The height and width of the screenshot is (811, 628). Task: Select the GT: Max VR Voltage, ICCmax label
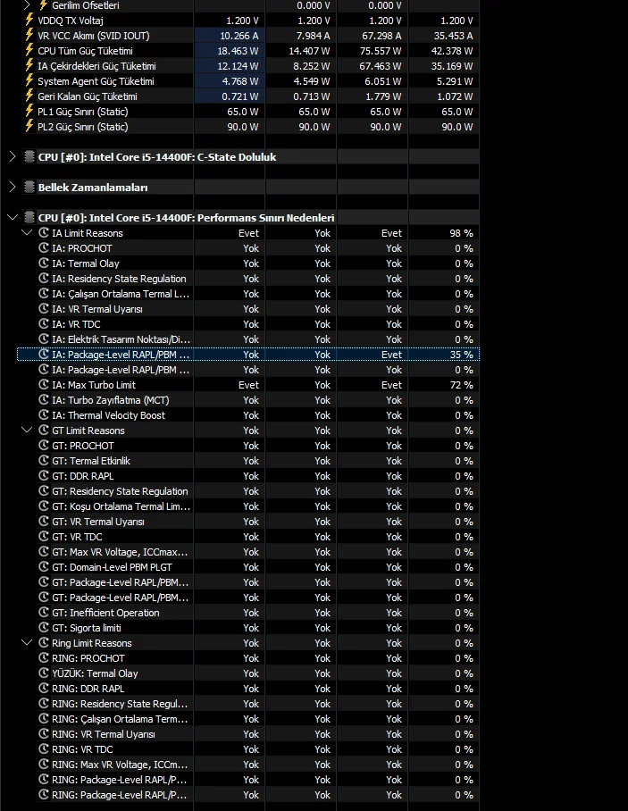[x=120, y=552]
